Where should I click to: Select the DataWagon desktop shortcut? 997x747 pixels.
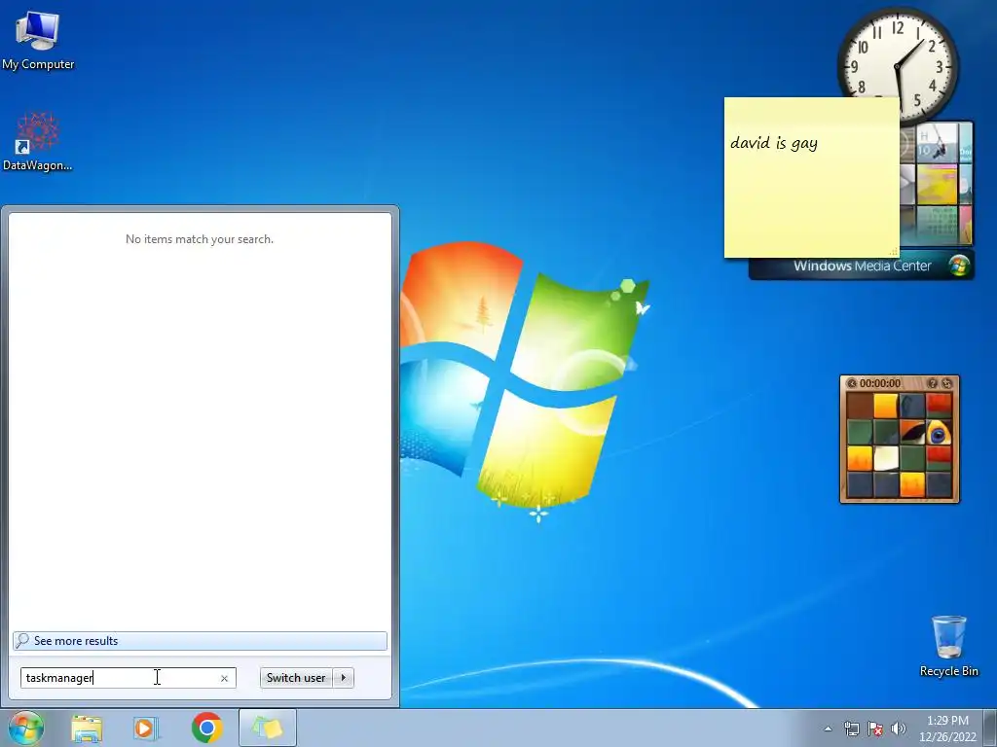[x=38, y=142]
